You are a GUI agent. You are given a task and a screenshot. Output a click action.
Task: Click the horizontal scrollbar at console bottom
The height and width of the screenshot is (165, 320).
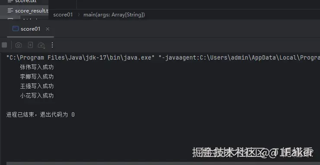(x=163, y=164)
